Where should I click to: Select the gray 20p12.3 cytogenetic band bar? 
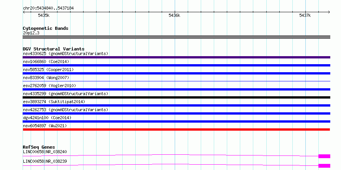coord(176,37)
